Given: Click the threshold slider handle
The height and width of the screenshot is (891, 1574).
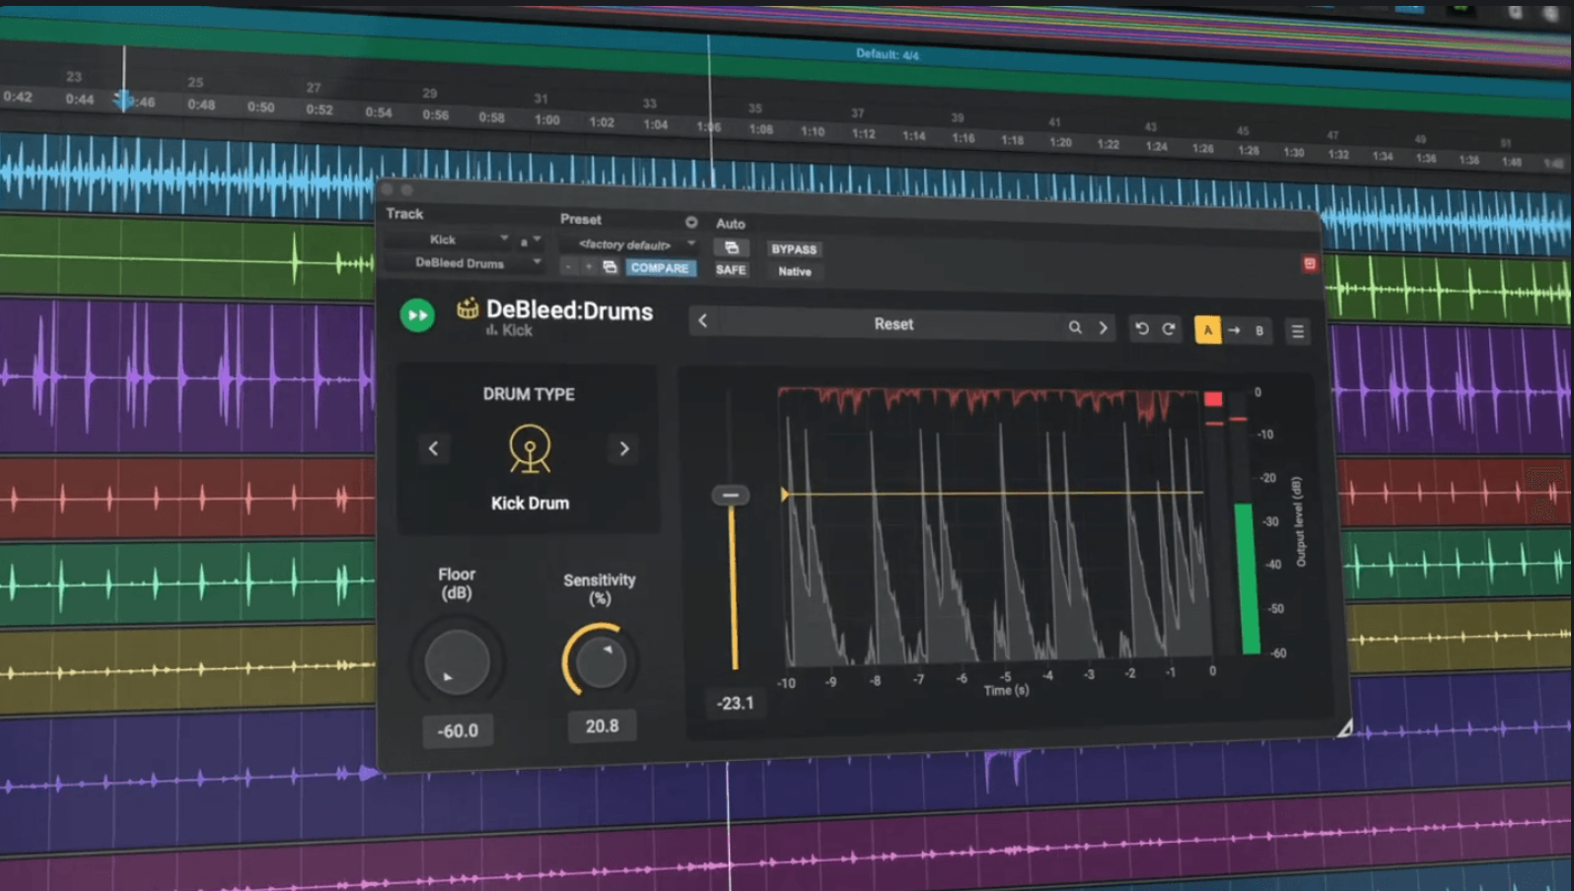Looking at the screenshot, I should (731, 495).
